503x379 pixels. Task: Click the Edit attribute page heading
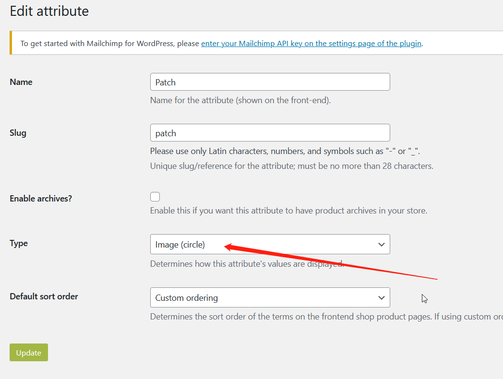coord(49,11)
